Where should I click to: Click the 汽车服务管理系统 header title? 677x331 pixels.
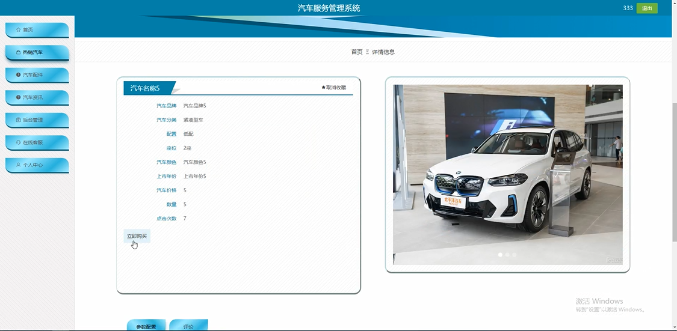click(x=329, y=8)
